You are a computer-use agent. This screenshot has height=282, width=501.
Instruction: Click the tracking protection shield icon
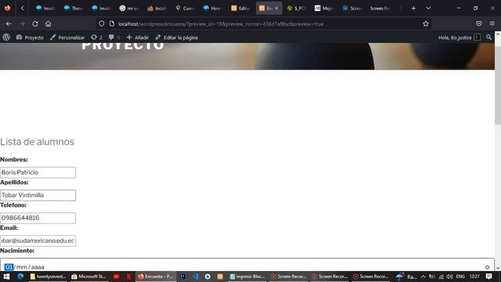pyautogui.click(x=101, y=23)
